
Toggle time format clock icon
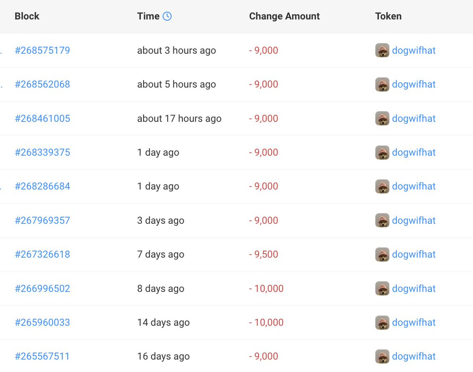coord(167,16)
